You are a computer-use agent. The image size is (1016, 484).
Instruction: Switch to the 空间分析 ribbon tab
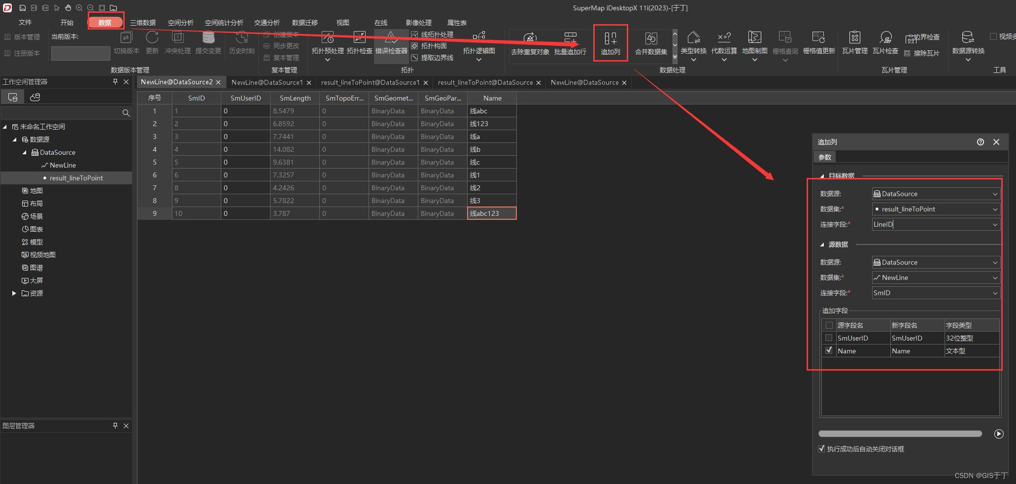coord(181,23)
